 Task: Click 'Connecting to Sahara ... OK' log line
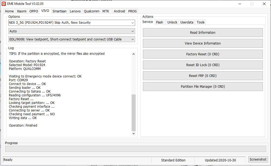pos(30,92)
